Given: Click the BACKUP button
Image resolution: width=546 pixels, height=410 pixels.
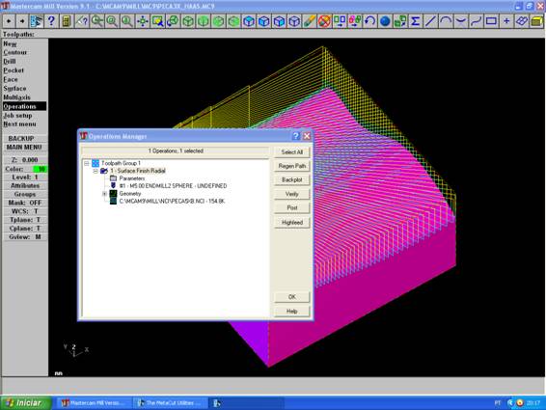Looking at the screenshot, I should point(24,138).
